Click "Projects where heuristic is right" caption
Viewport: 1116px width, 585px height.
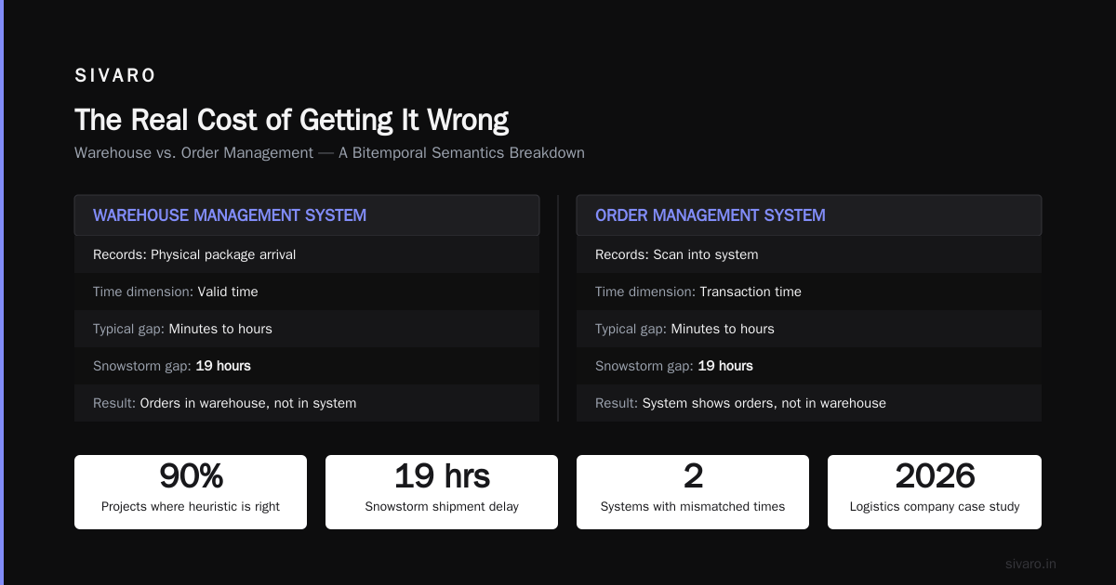(191, 507)
